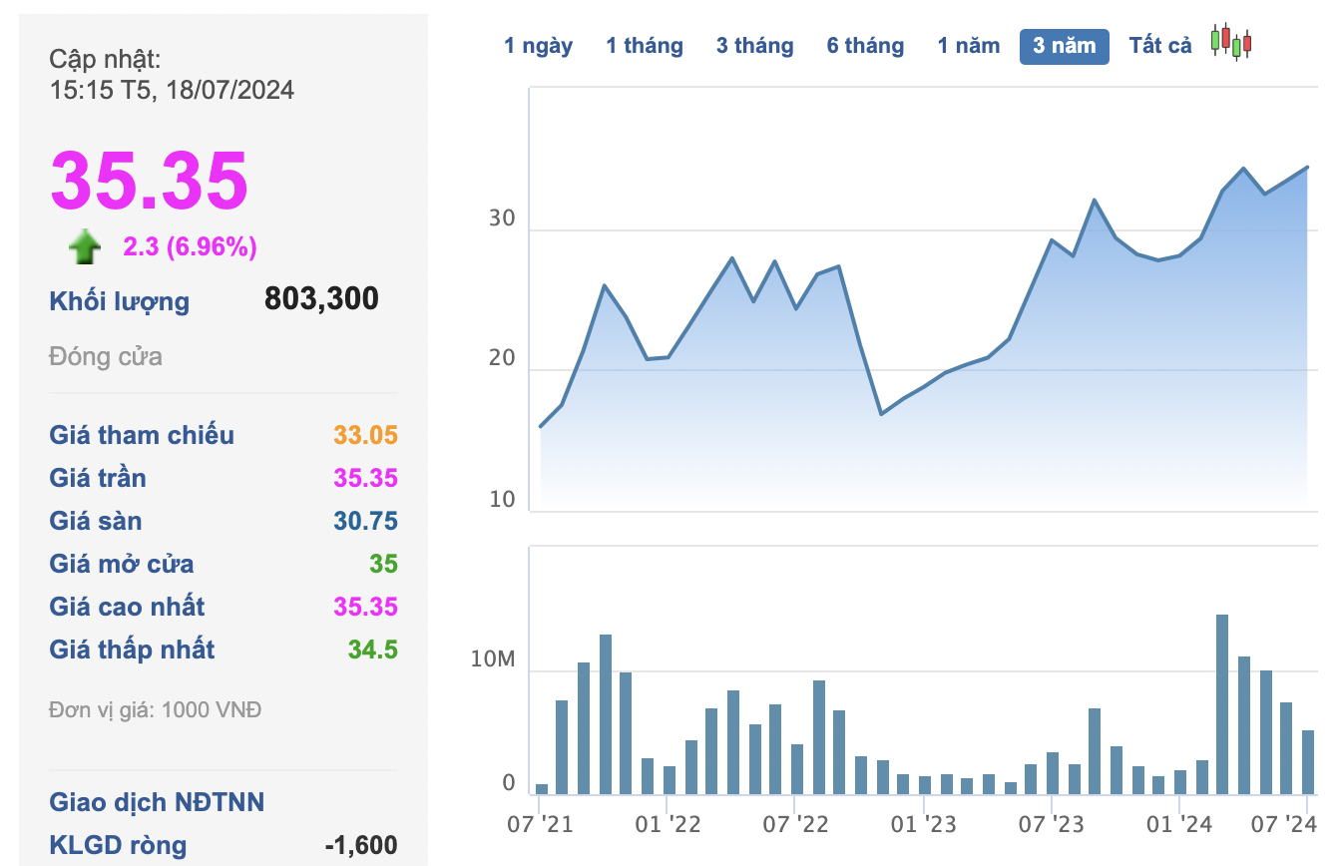Select the "6 tháng" time period
The height and width of the screenshot is (866, 1343).
pyautogui.click(x=864, y=45)
